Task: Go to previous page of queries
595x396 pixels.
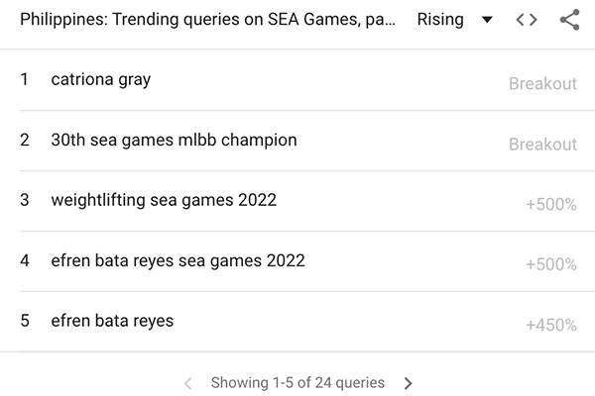Action: (x=188, y=383)
